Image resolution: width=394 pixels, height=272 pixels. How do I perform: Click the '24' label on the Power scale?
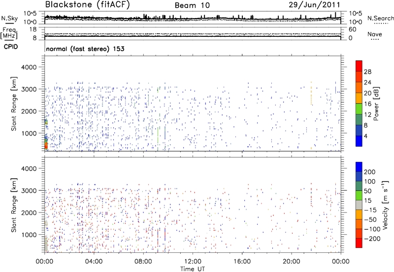click(x=367, y=82)
